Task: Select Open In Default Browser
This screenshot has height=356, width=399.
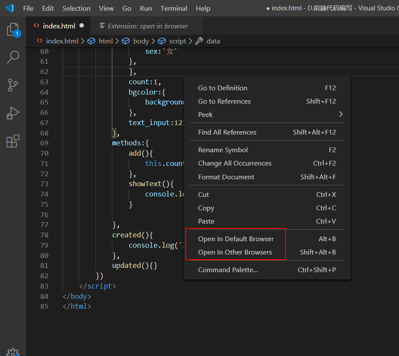Action: click(x=236, y=239)
